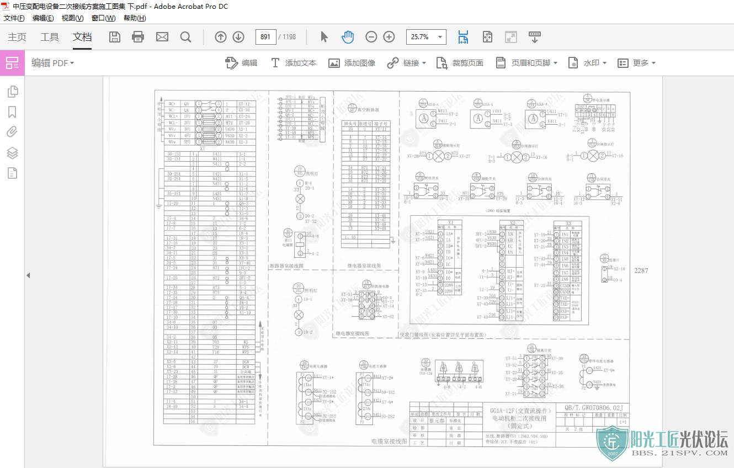Screen dimensions: 734x468
Task: Switch to the 主页 tab
Action: [17, 37]
